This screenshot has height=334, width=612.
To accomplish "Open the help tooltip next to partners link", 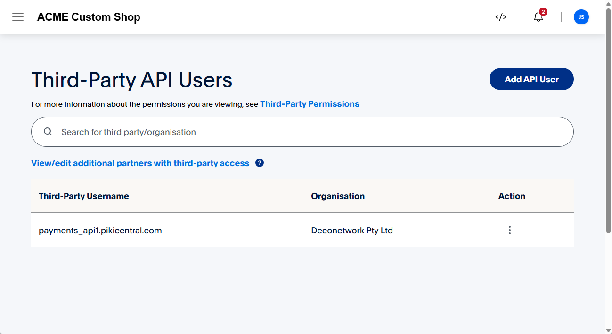I will pos(259,163).
